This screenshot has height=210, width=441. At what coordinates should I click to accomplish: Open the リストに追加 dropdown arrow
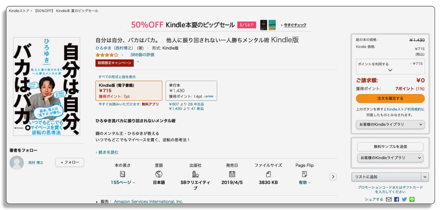(x=425, y=177)
